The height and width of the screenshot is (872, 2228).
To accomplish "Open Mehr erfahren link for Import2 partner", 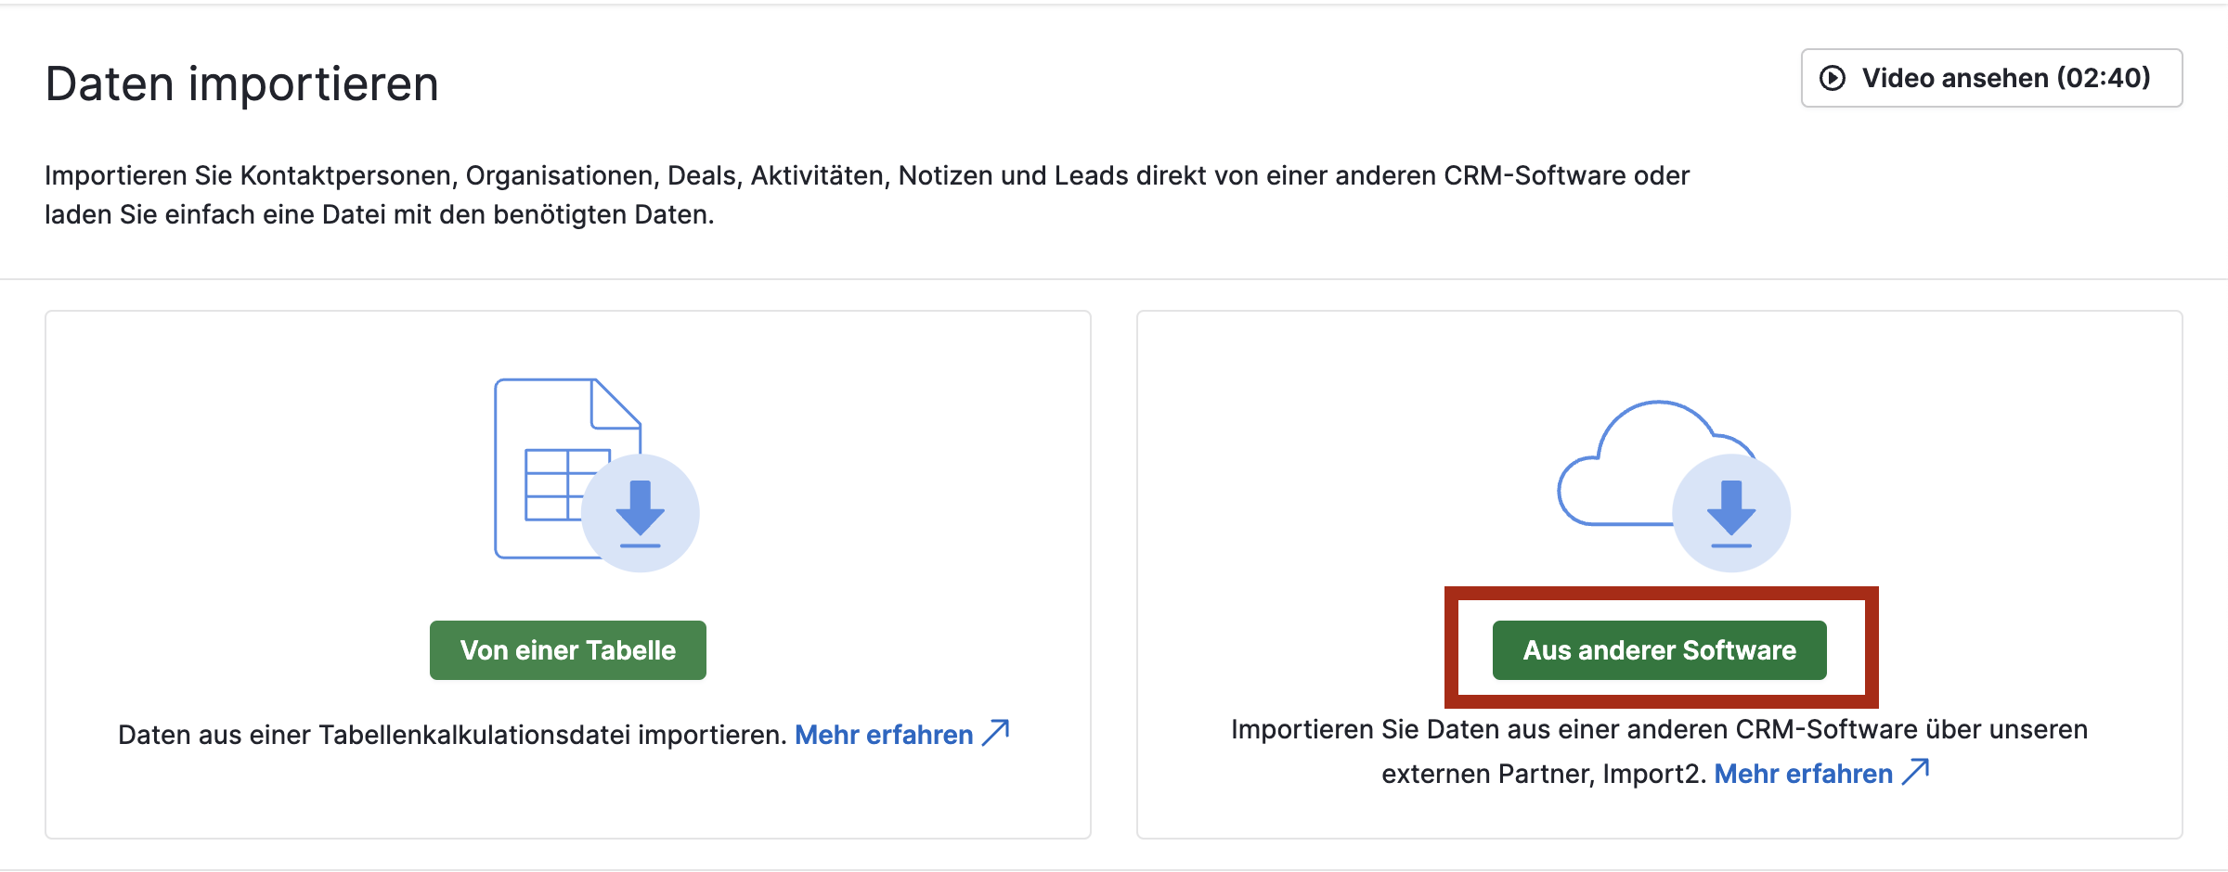I will (x=1803, y=774).
